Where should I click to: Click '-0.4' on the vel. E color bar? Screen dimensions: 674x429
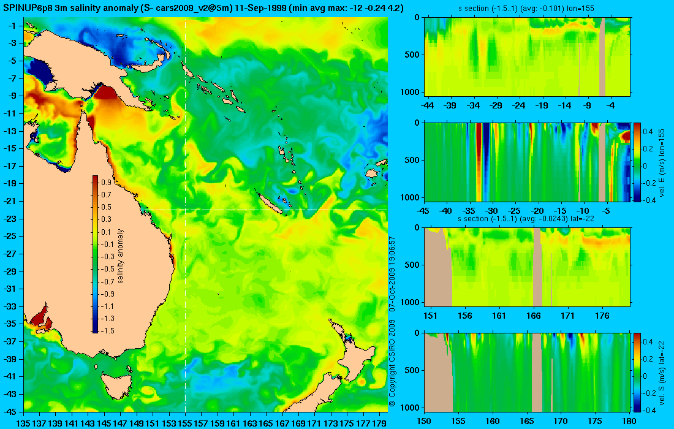point(648,200)
